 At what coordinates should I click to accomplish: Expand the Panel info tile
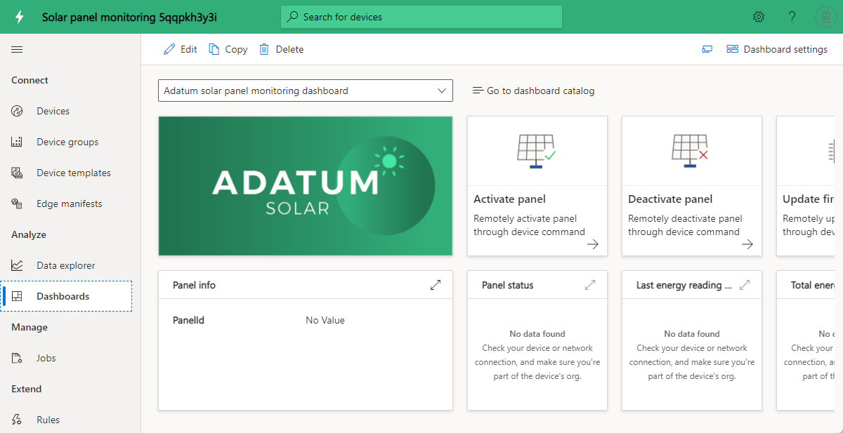click(436, 285)
